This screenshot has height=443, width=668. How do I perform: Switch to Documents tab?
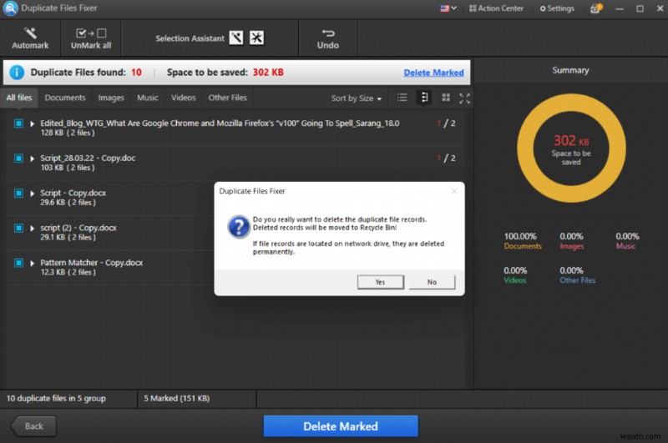pyautogui.click(x=65, y=98)
